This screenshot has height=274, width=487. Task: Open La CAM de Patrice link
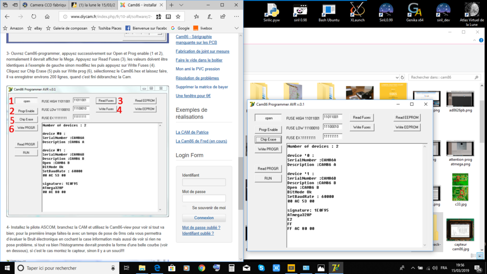click(192, 132)
